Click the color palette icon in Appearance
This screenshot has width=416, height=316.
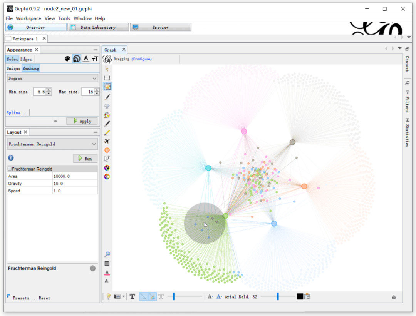tap(67, 59)
